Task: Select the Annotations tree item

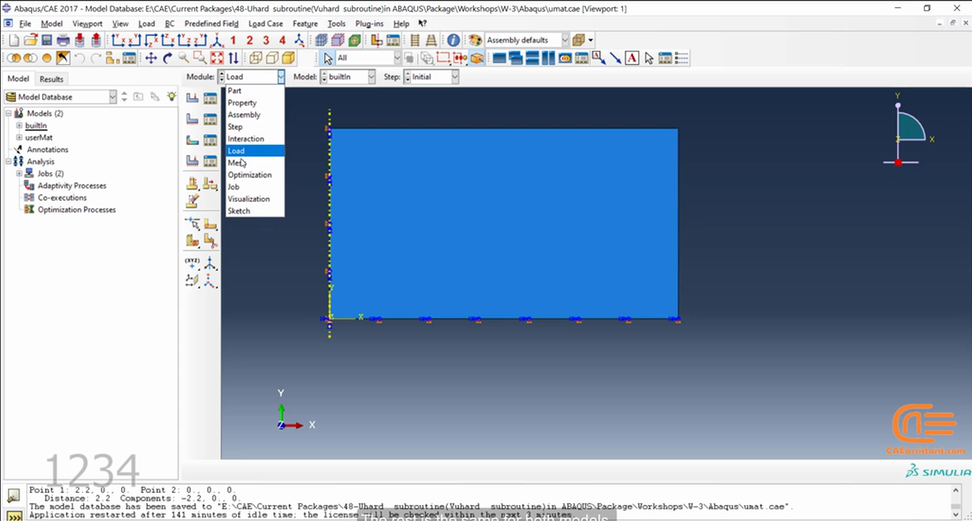Action: pos(47,149)
